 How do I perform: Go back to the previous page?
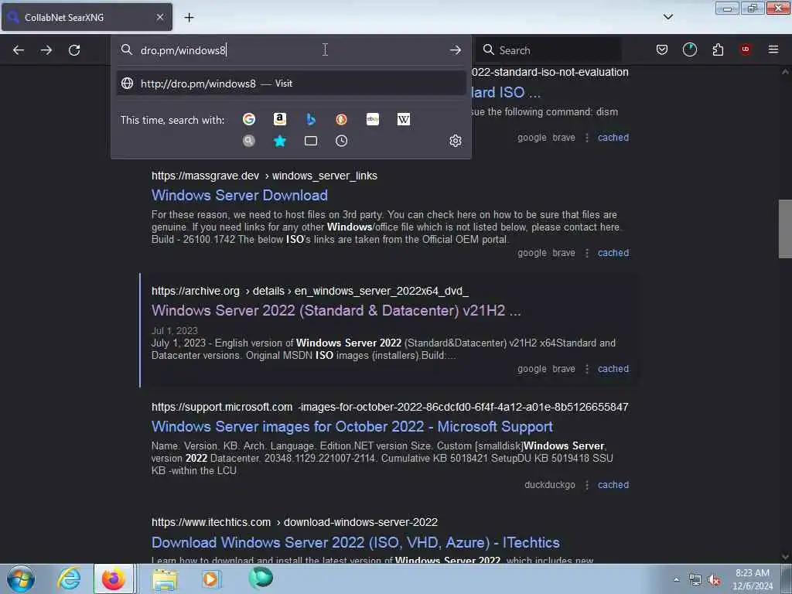point(19,50)
